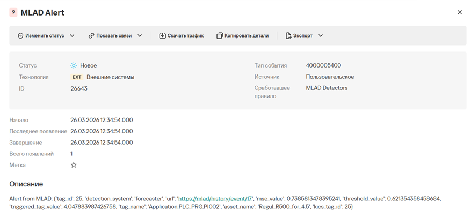The width and height of the screenshot is (471, 217).
Task: Open the Экспорт dropdown arrow
Action: 321,36
